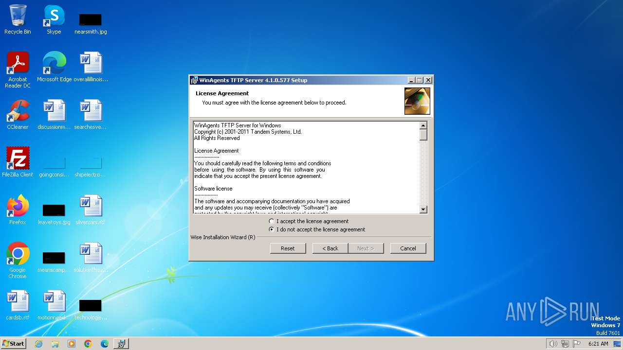
Task: Open the Start menu
Action: pos(13,344)
